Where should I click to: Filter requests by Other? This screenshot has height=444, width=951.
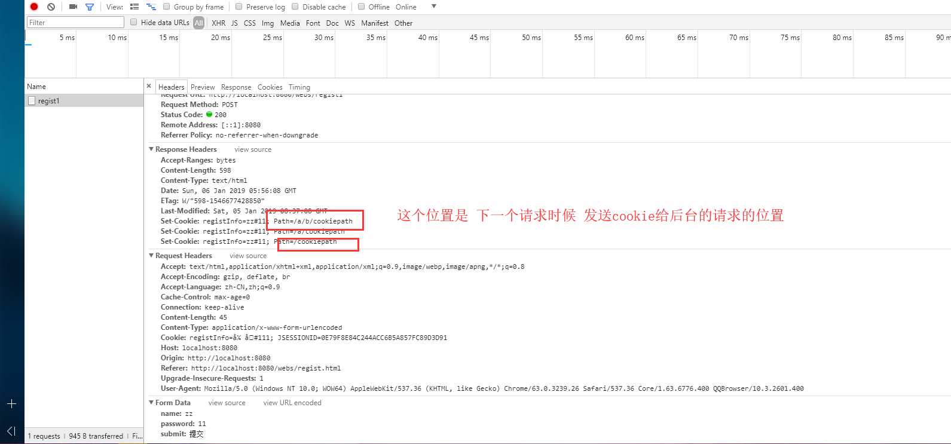click(403, 23)
